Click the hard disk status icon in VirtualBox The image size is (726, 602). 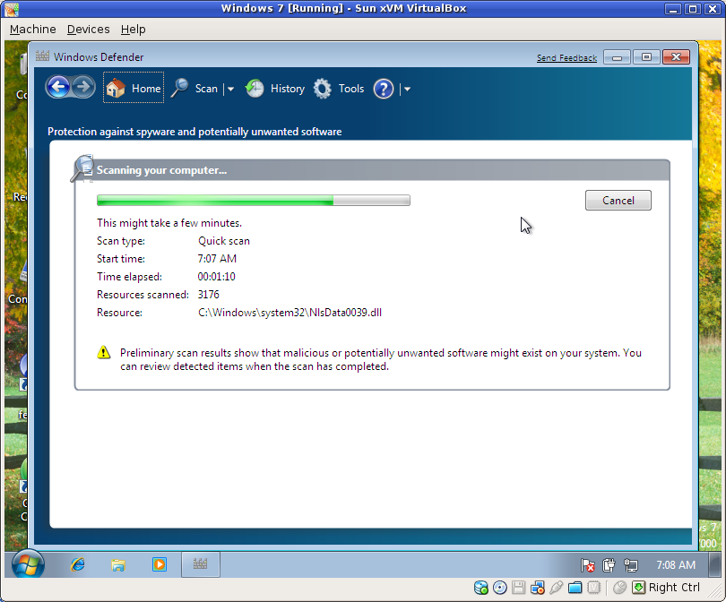480,588
